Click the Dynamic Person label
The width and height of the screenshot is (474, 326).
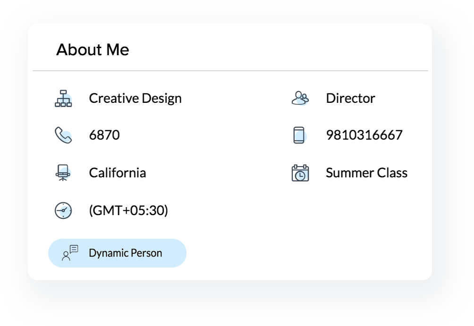125,253
